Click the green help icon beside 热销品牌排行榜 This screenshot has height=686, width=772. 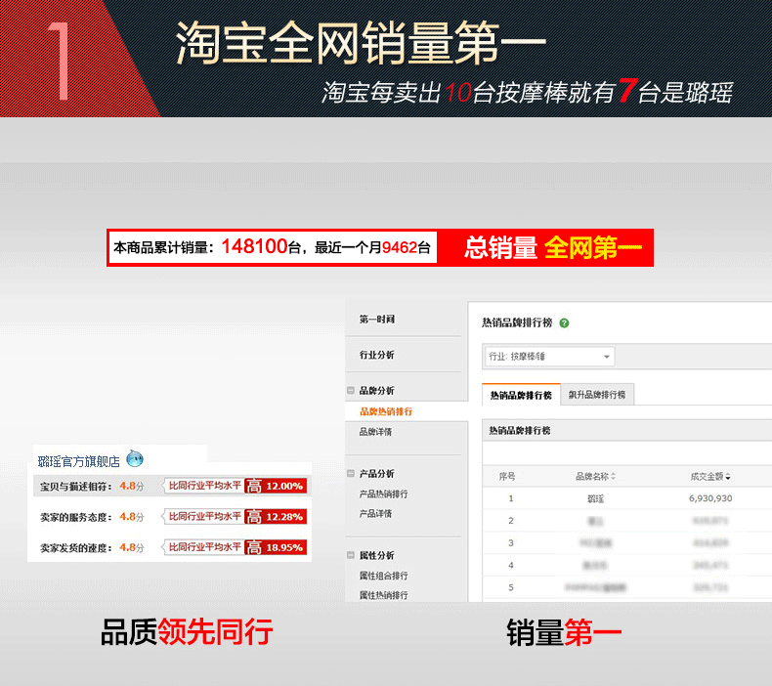(x=564, y=323)
